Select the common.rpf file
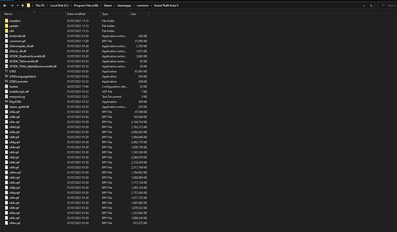397x232 pixels. [17, 41]
